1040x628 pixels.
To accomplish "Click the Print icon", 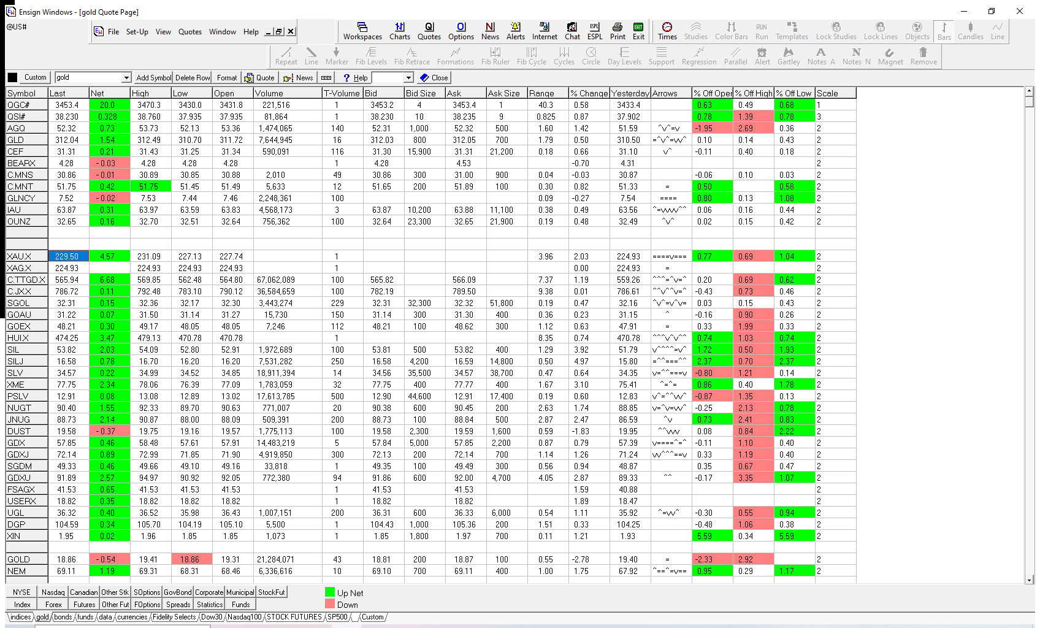I will pyautogui.click(x=617, y=31).
